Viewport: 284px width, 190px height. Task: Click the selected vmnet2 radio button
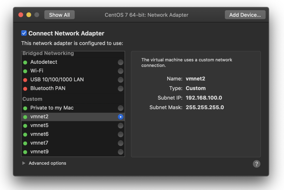pyautogui.click(x=120, y=117)
